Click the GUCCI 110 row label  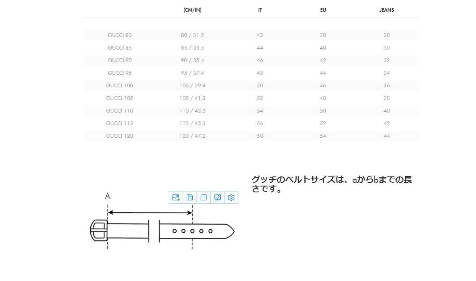point(120,111)
